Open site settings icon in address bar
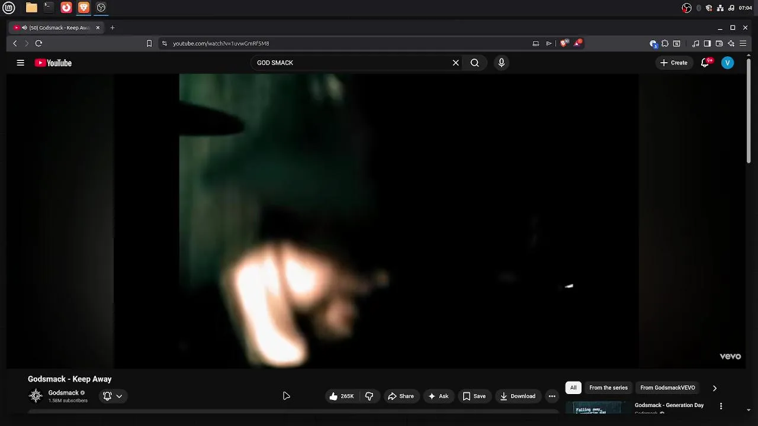The height and width of the screenshot is (426, 758). pyautogui.click(x=165, y=43)
